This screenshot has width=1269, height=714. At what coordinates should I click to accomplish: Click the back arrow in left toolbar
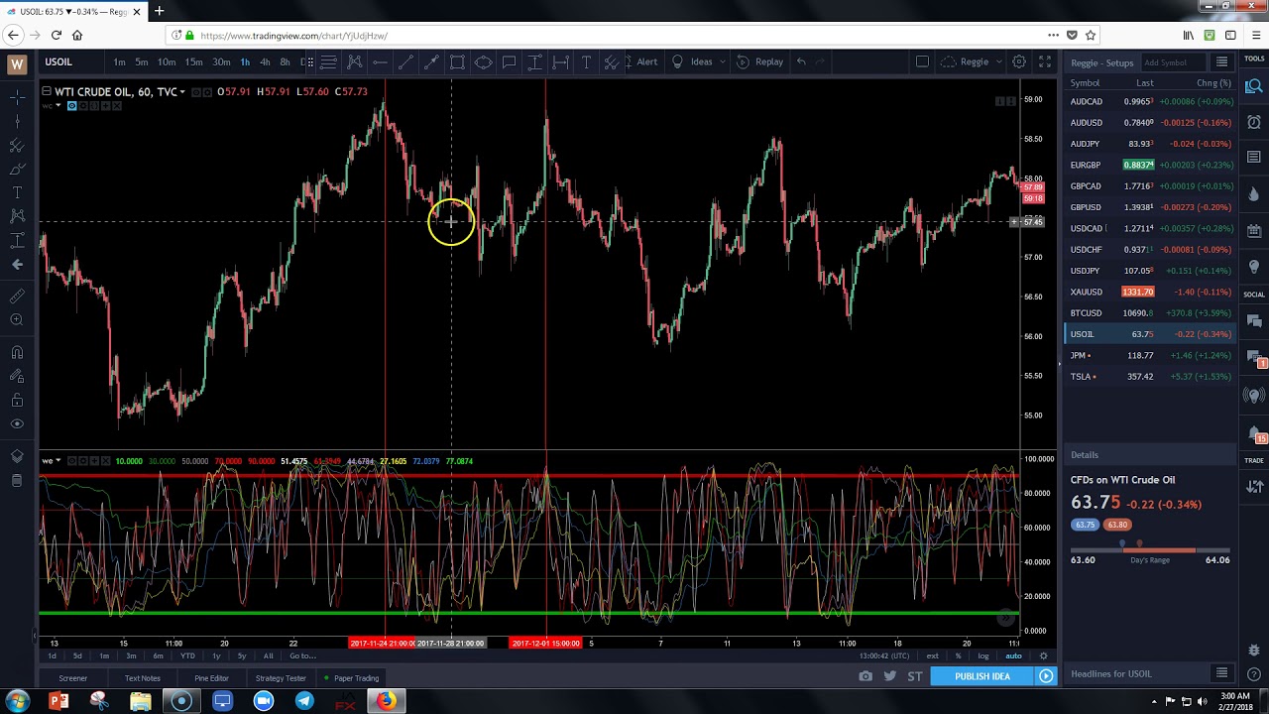click(17, 264)
